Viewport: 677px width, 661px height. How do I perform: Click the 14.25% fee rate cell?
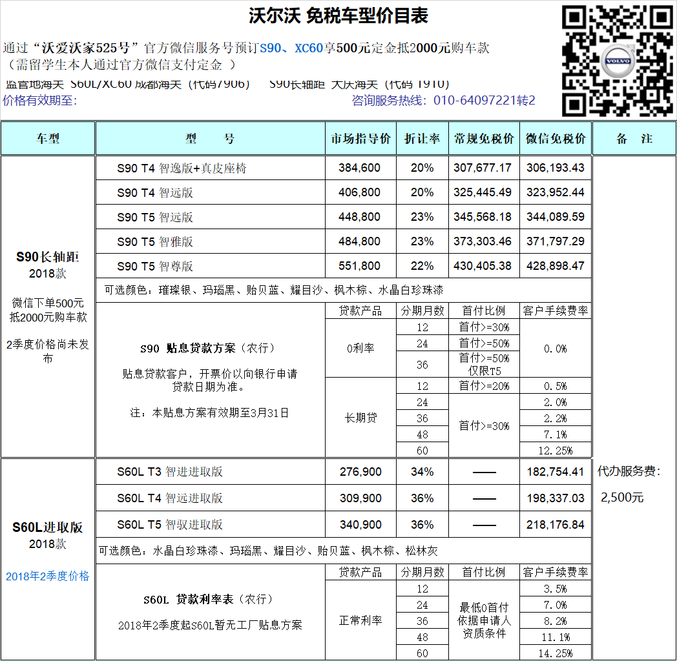pyautogui.click(x=556, y=653)
